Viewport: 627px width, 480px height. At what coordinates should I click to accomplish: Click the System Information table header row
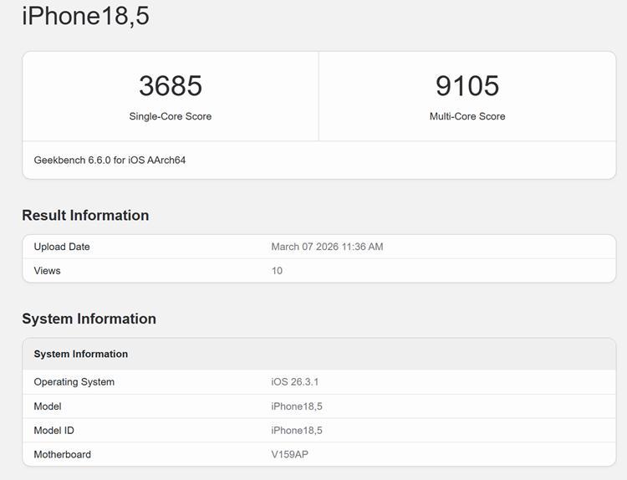click(81, 354)
